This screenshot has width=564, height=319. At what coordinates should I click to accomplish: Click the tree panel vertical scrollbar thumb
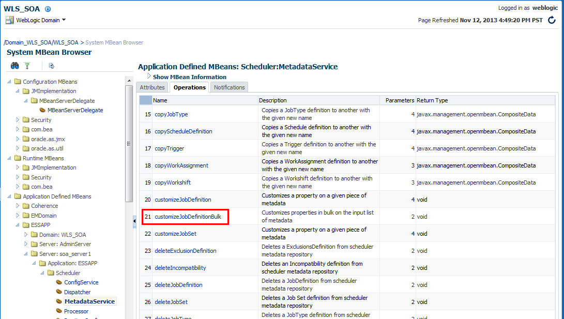pos(129,144)
